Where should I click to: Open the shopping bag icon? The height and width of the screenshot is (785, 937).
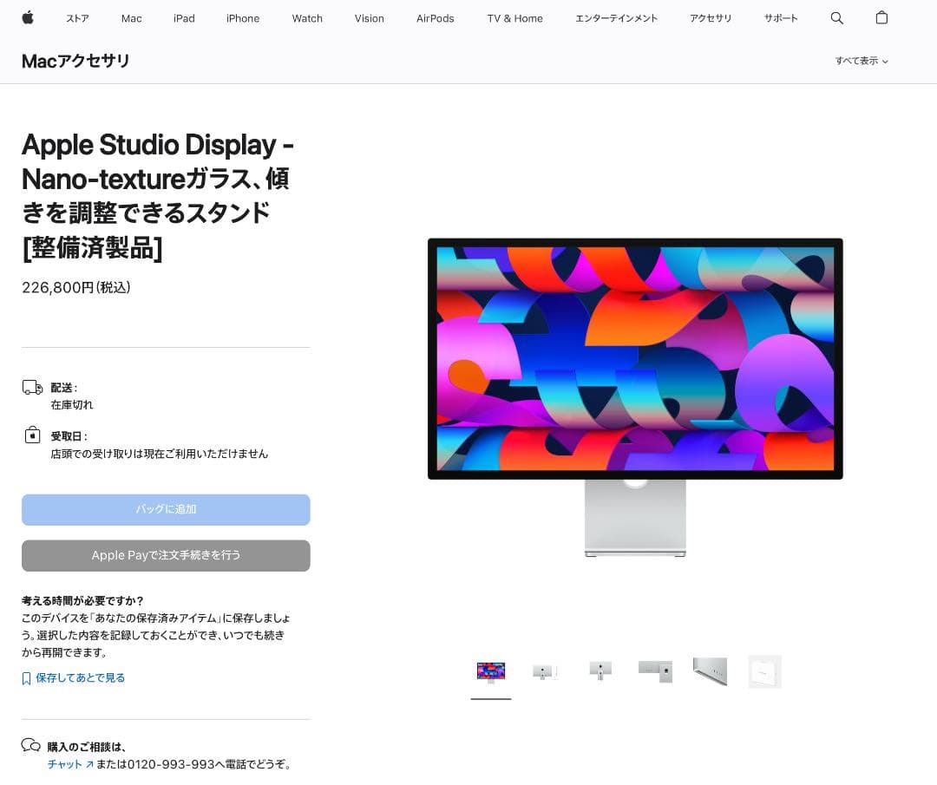pyautogui.click(x=881, y=18)
